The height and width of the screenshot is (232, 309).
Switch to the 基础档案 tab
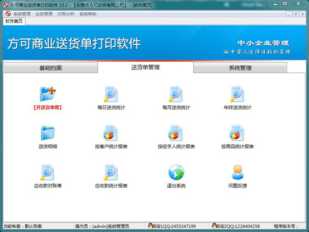tap(51, 67)
